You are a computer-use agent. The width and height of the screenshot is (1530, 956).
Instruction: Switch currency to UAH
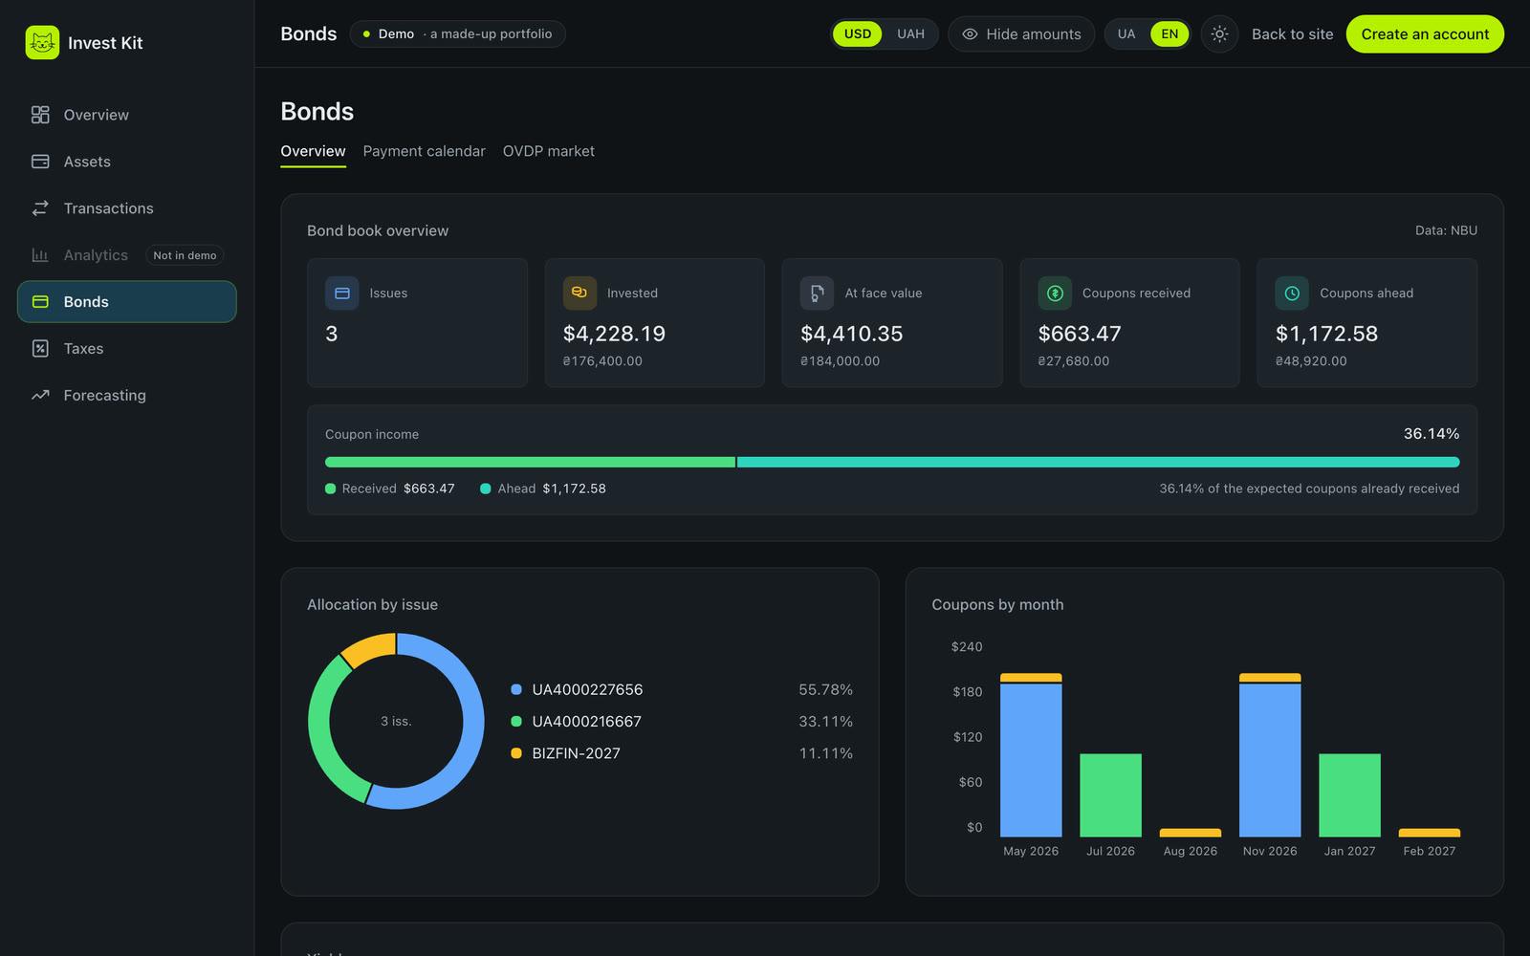coord(910,34)
